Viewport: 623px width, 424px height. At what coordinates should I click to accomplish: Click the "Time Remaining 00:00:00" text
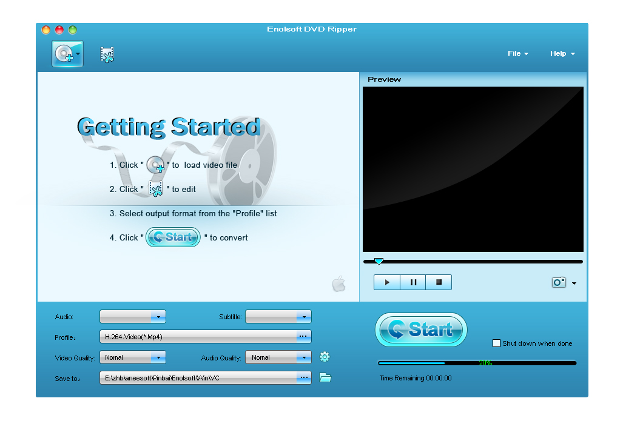[415, 378]
